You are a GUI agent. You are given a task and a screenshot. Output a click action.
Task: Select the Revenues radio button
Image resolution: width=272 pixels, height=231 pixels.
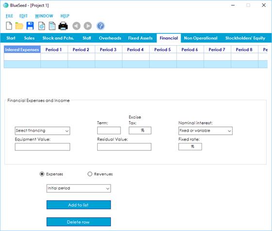[x=90, y=174]
